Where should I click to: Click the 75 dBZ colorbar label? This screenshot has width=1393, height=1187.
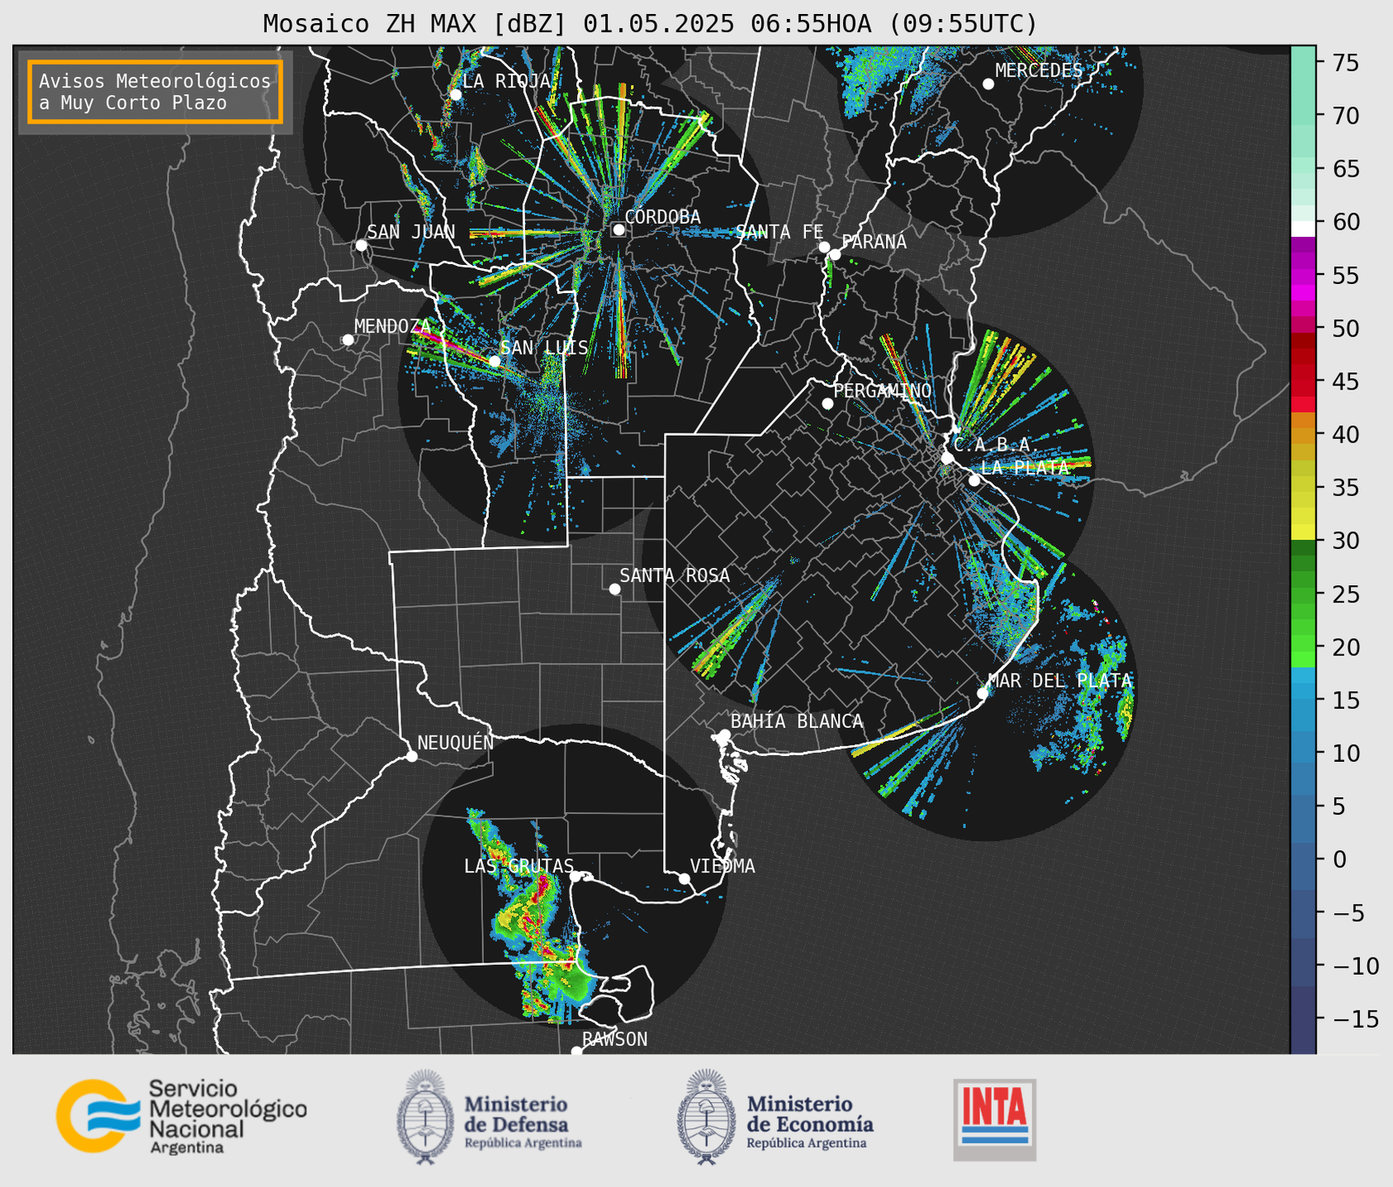tap(1345, 63)
